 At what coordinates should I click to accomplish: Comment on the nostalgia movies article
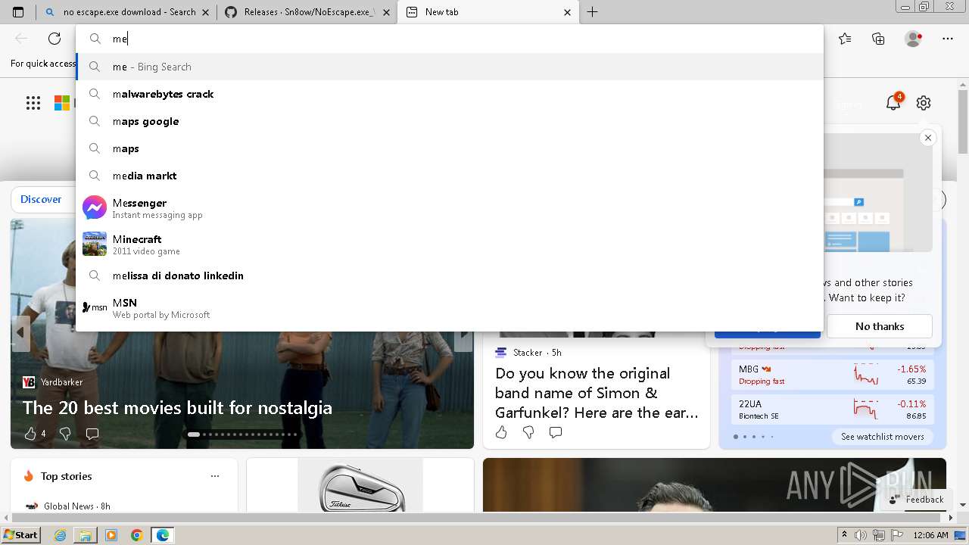pos(92,434)
